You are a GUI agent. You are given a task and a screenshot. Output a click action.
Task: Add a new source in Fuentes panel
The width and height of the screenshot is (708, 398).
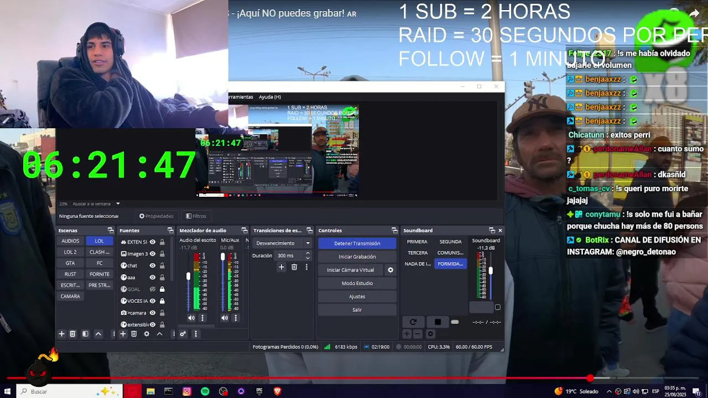[x=123, y=334]
